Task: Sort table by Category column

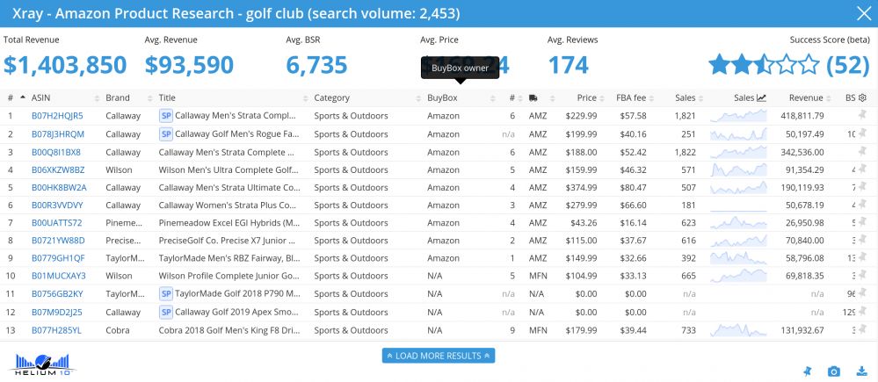Action: tap(331, 97)
